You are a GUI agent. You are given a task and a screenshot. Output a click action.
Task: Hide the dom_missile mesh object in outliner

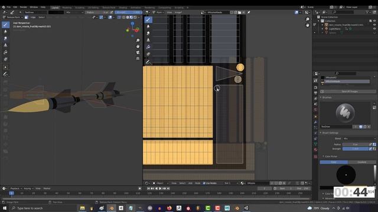point(374,25)
